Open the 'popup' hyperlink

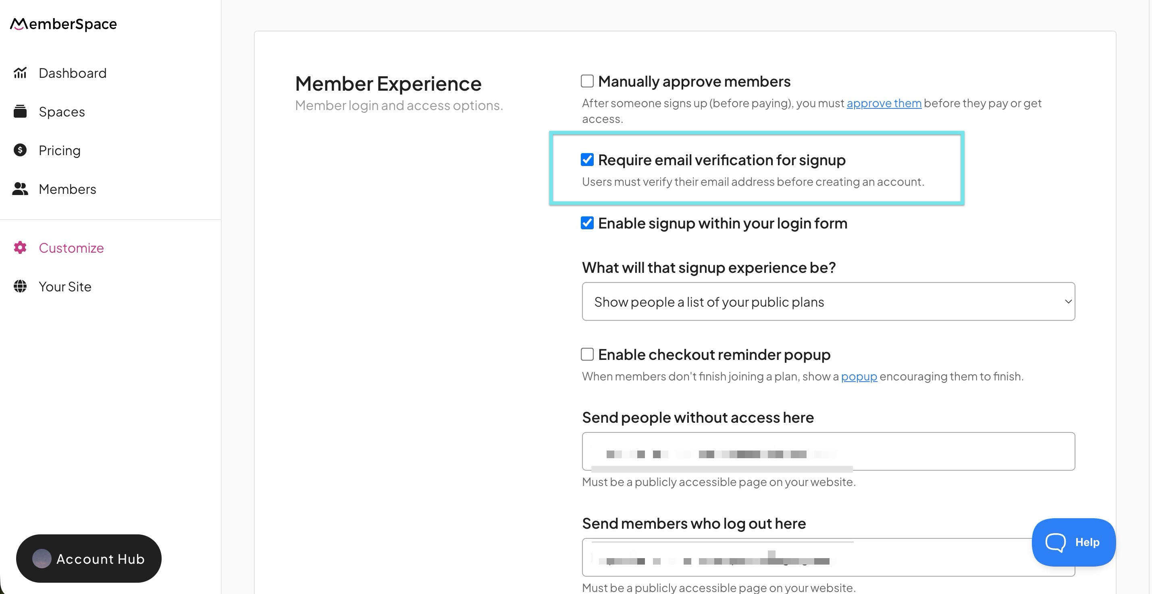[859, 376]
